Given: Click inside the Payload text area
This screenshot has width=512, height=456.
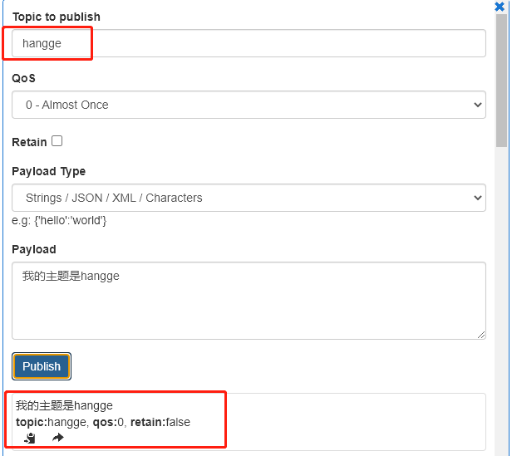Looking at the screenshot, I should click(x=249, y=301).
